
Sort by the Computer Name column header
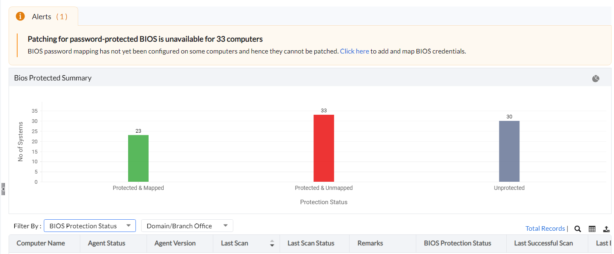point(41,243)
